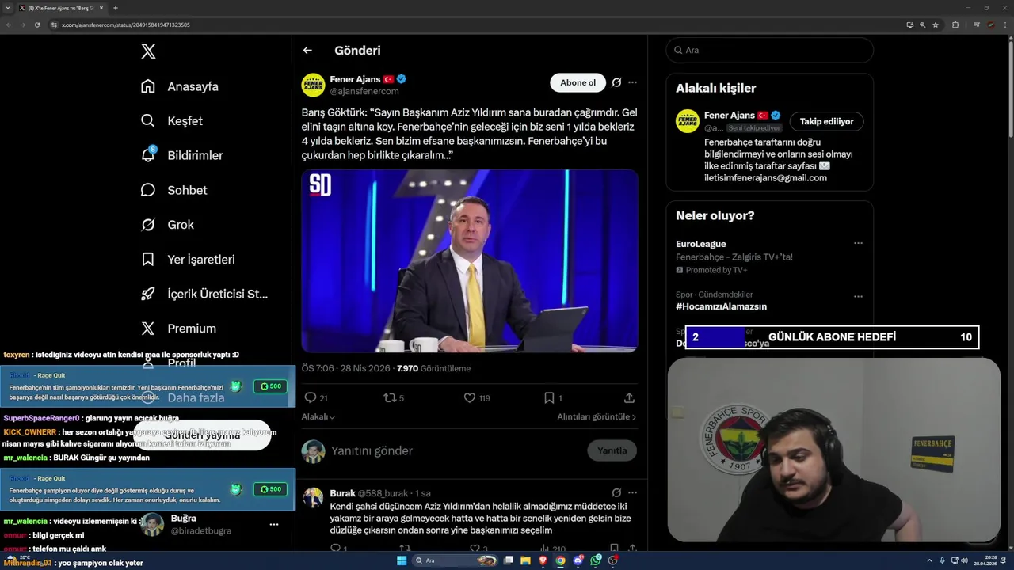Open a new browser tab
This screenshot has width=1014, height=570.
click(x=116, y=8)
